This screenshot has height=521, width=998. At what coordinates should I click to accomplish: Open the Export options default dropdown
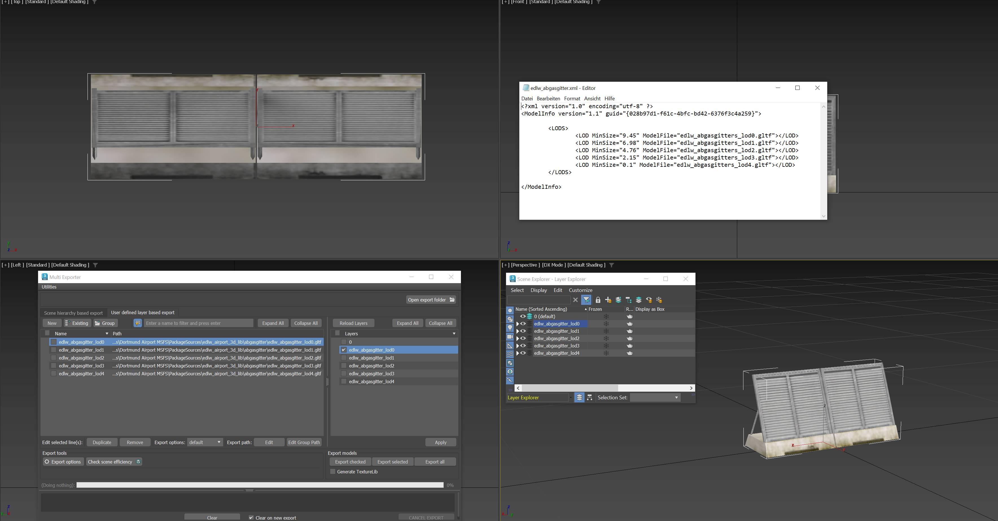pos(205,442)
